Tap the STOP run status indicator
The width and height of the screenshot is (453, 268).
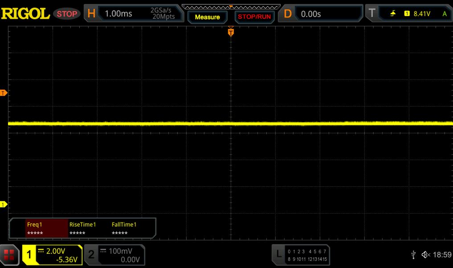(x=67, y=13)
